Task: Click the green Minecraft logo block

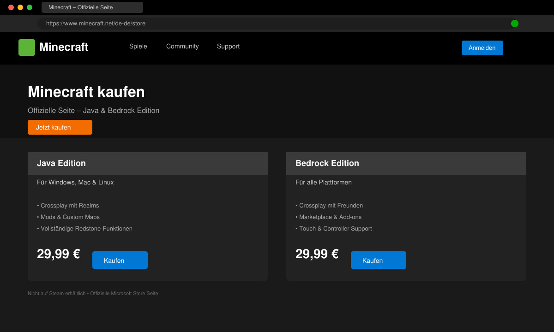Action: click(27, 47)
